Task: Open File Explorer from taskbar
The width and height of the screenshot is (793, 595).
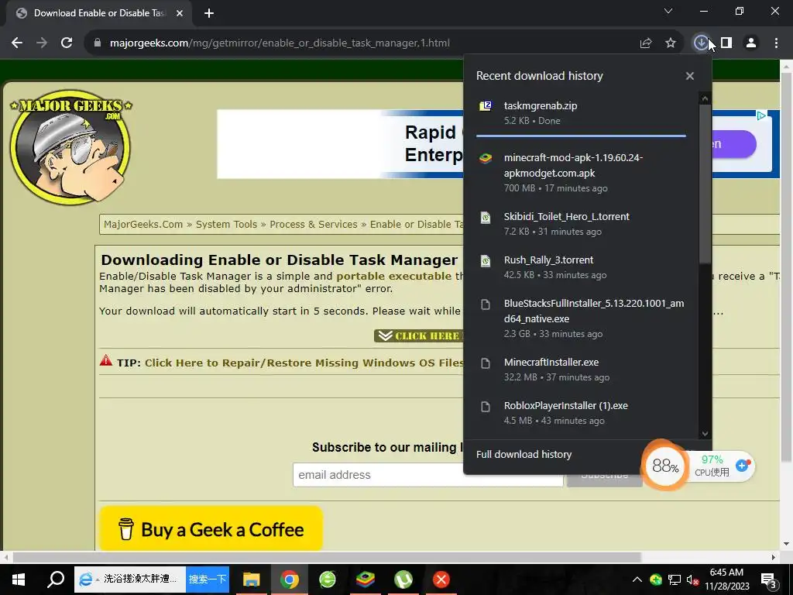Action: pyautogui.click(x=252, y=580)
